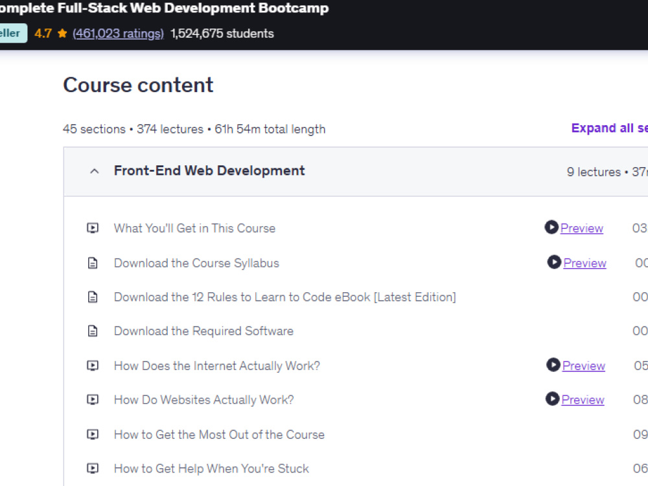The image size is (648, 486).
Task: Click video icon for What You'll Get in This Course
Action: 93,228
